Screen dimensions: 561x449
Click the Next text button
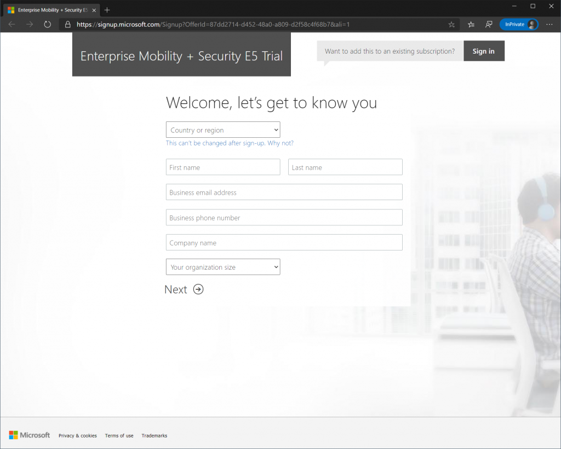176,289
